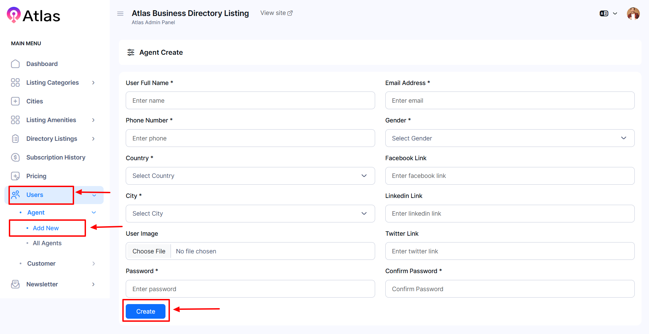Screen dimensions: 649x334
Task: Open All Agents in the sidebar
Action: 47,243
